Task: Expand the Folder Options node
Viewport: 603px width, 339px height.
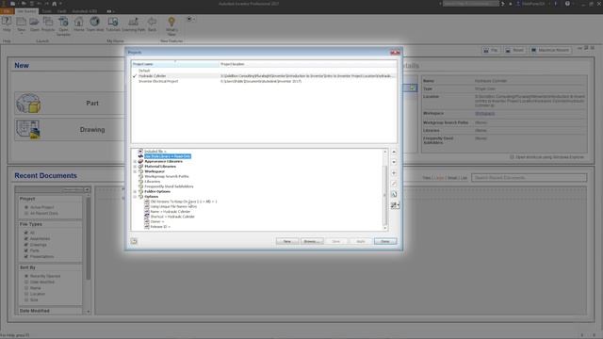Action: pyautogui.click(x=135, y=191)
